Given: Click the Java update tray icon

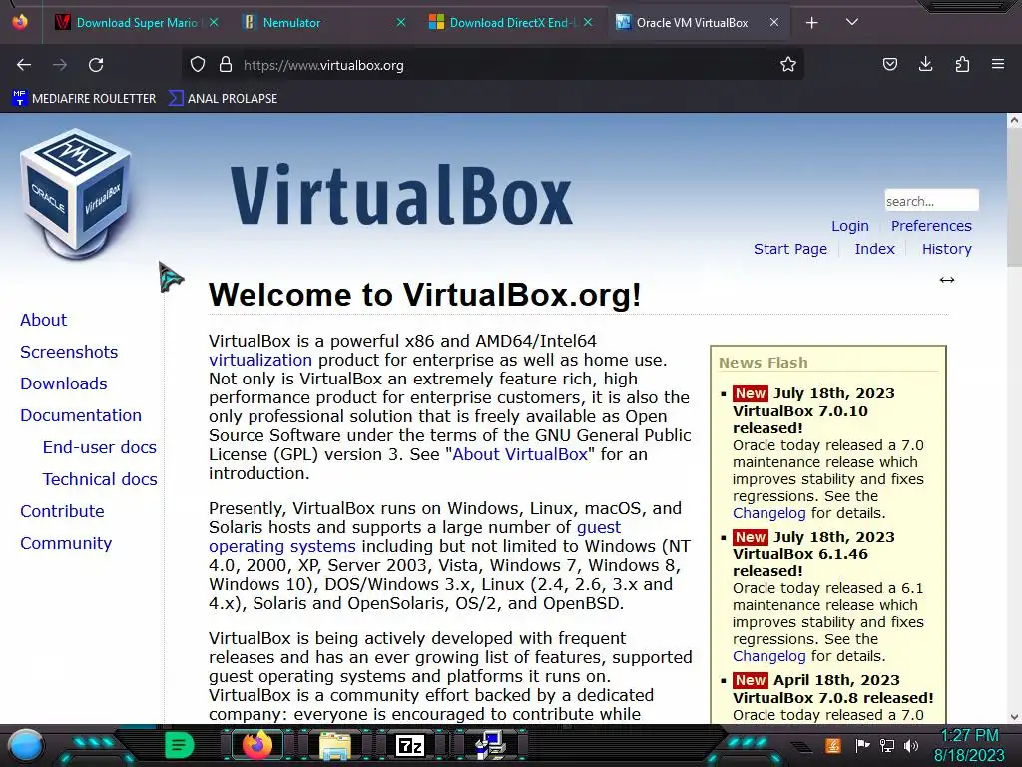Looking at the screenshot, I should pyautogui.click(x=832, y=745).
